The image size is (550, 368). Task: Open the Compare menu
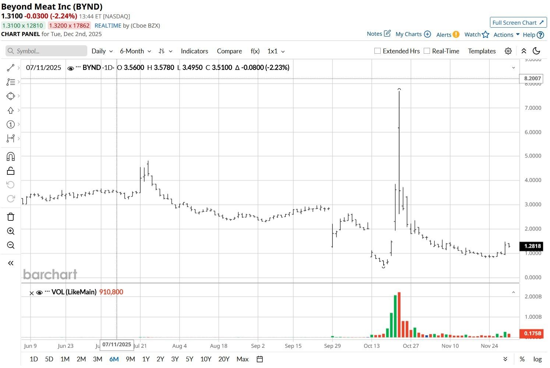coord(229,51)
